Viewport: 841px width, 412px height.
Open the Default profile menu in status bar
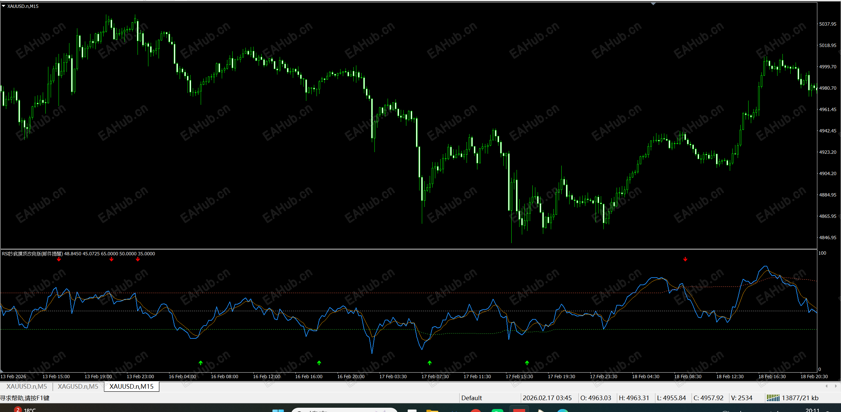[471, 398]
